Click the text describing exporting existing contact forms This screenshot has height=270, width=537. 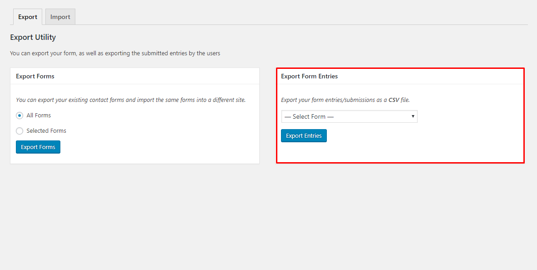coord(130,100)
